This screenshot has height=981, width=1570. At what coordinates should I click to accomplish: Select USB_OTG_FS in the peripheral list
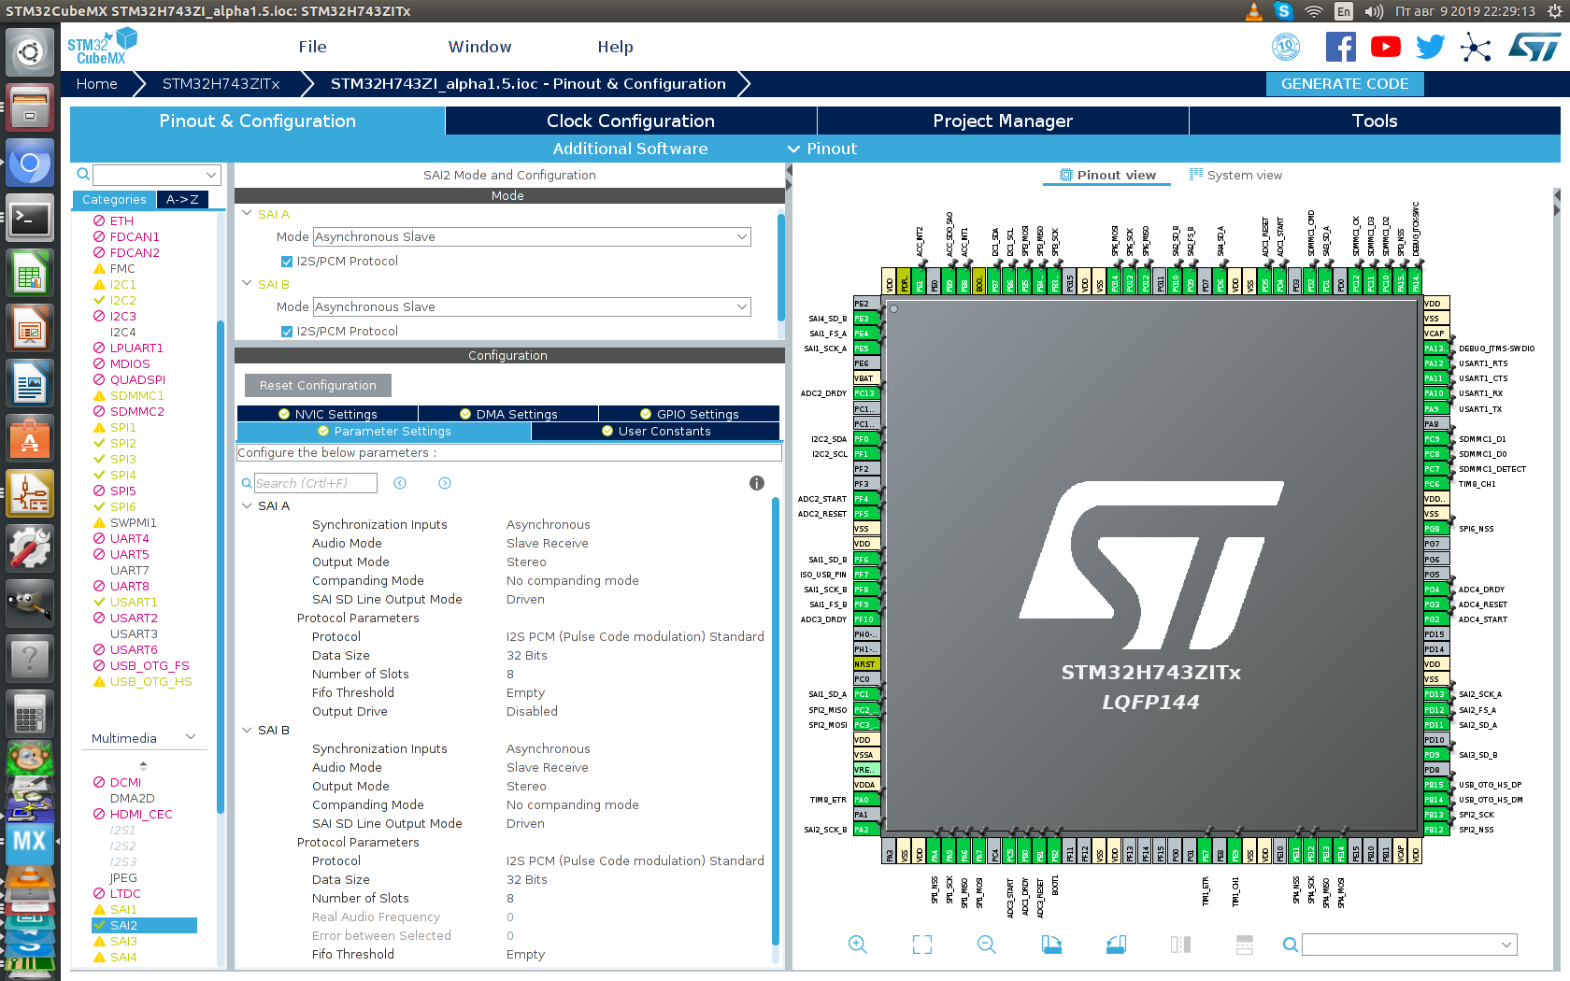click(x=150, y=666)
